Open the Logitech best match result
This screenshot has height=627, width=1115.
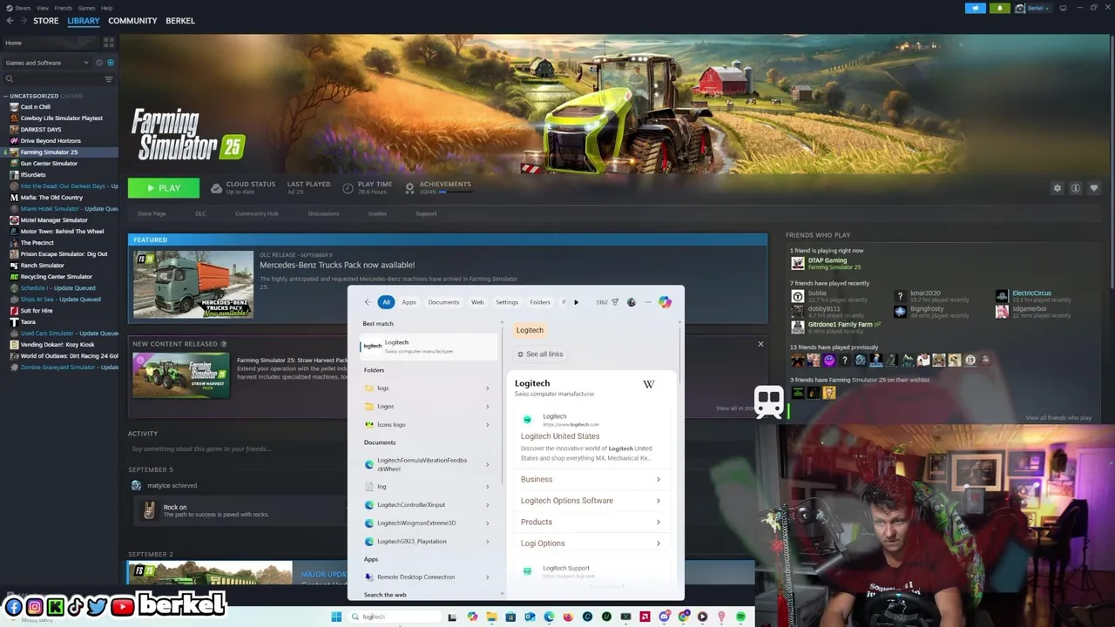(x=428, y=347)
